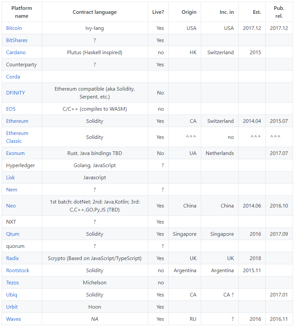This screenshot has width=295, height=327.
Task: Open the DFINITY link
Action: point(15,93)
